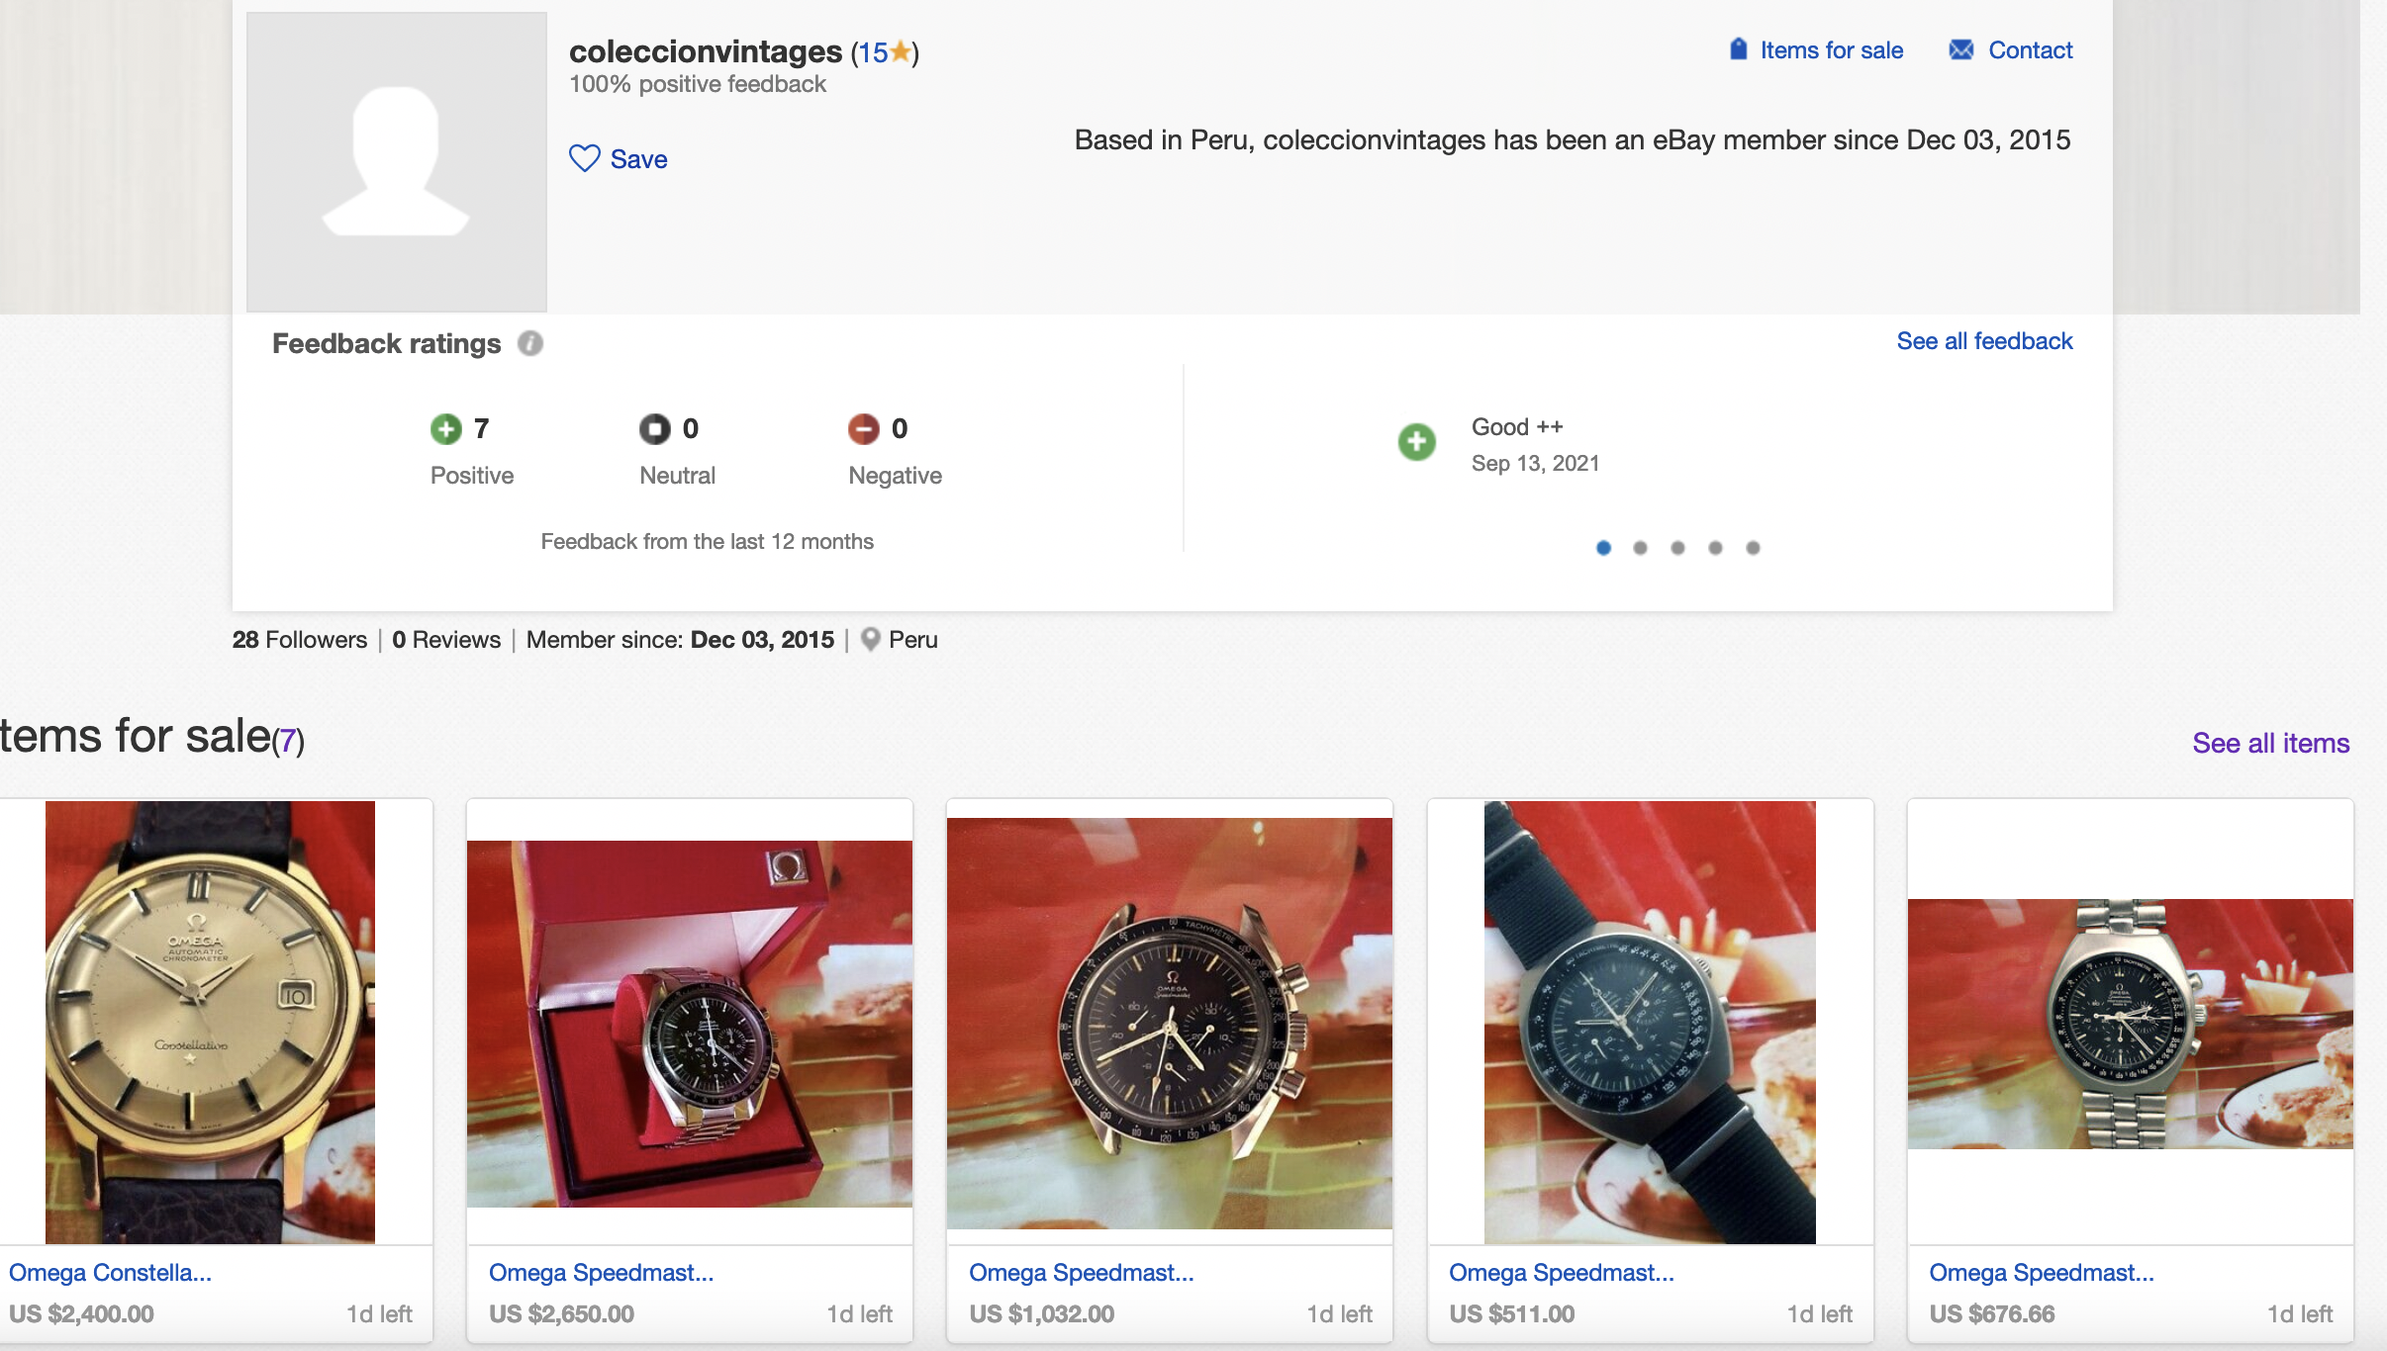The height and width of the screenshot is (1351, 2387).
Task: Open the US $676.66 Speedmaster listing title
Action: (2041, 1272)
